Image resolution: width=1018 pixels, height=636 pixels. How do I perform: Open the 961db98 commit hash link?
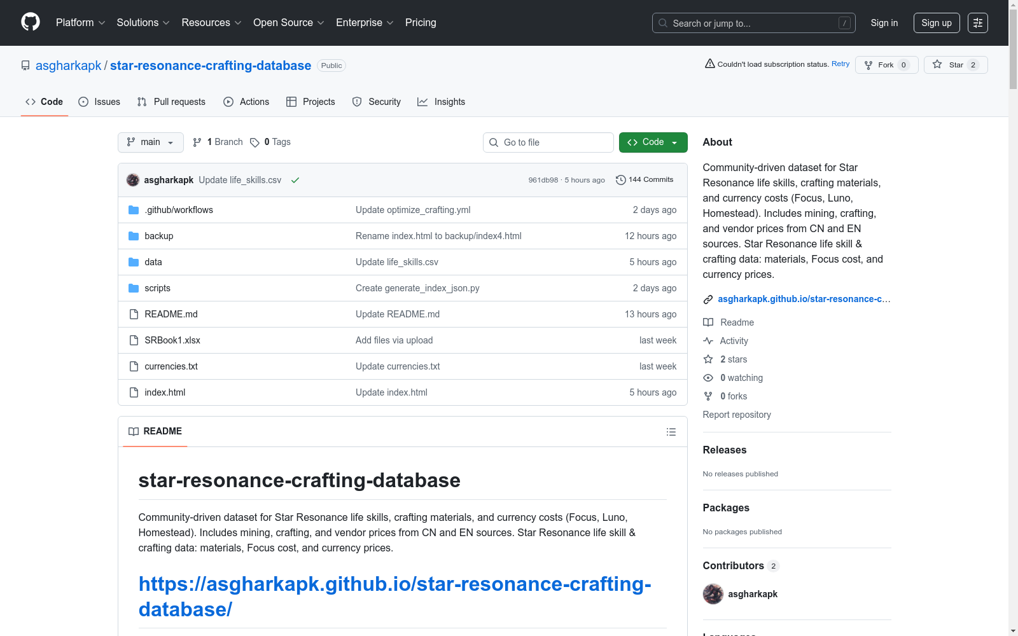pyautogui.click(x=543, y=180)
